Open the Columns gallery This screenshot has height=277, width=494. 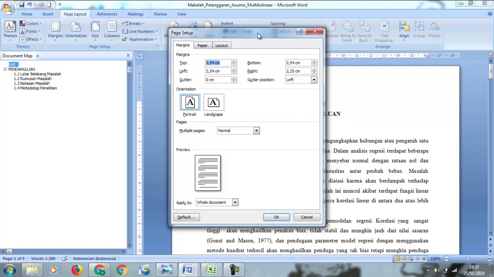tap(112, 30)
